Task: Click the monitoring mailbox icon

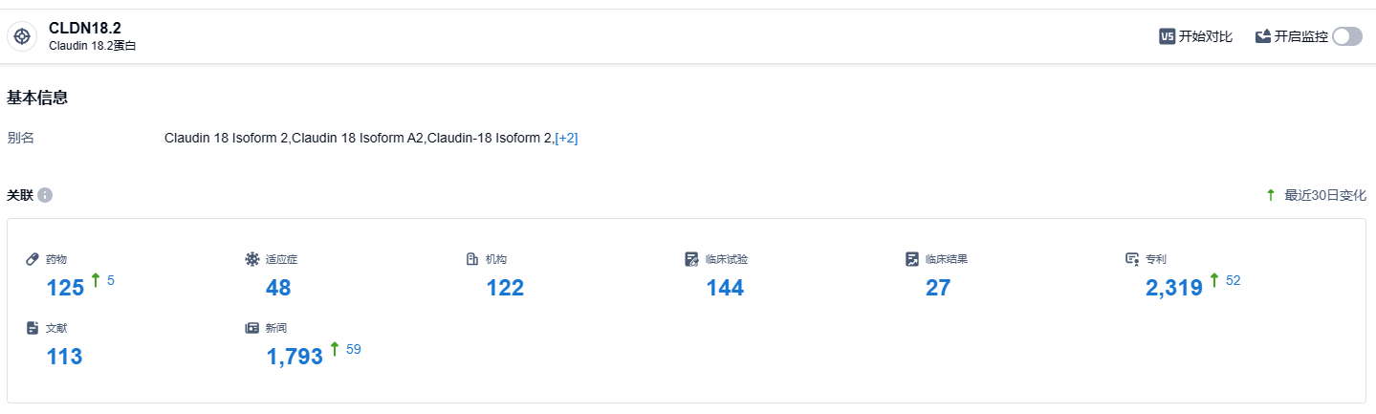Action: (x=1263, y=36)
